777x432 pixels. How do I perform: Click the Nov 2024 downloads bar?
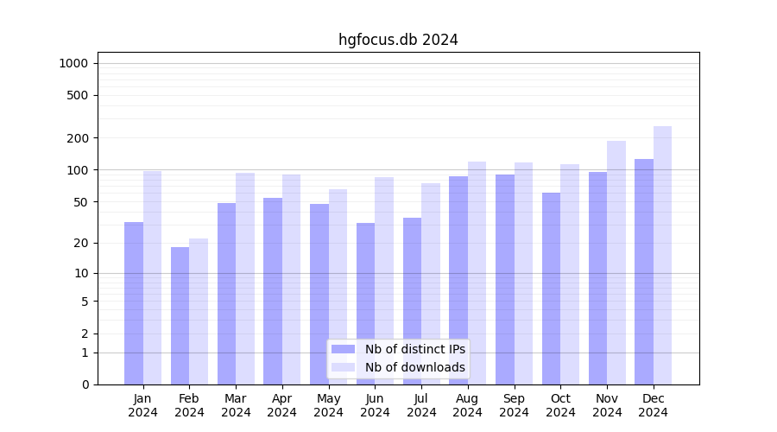(616, 263)
